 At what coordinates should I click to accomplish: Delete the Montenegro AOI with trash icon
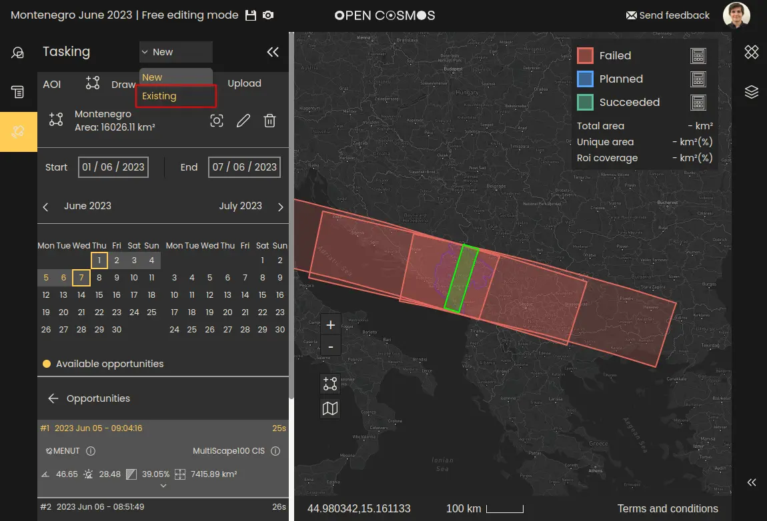[269, 121]
